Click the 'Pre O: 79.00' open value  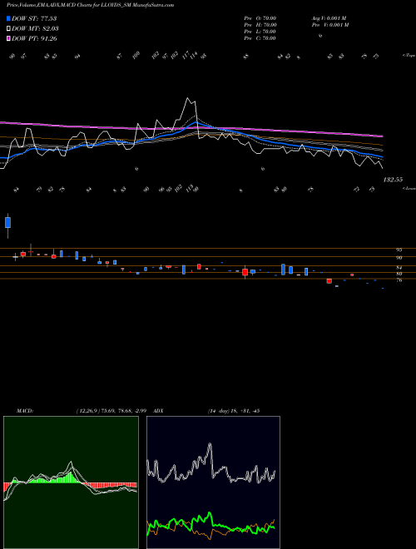point(260,17)
